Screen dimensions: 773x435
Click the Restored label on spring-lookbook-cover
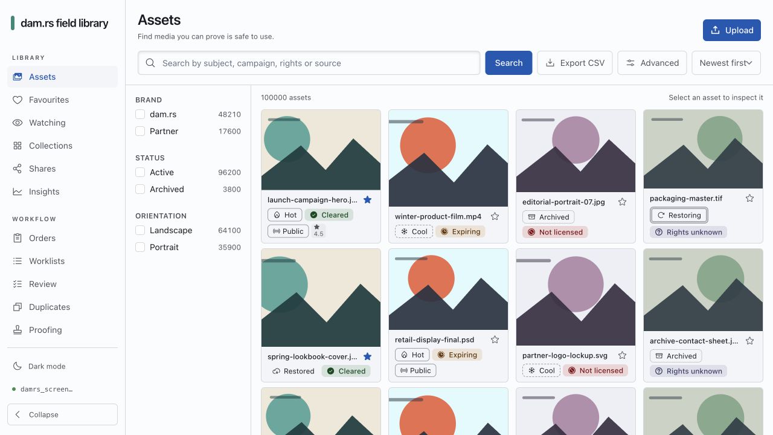pyautogui.click(x=293, y=371)
